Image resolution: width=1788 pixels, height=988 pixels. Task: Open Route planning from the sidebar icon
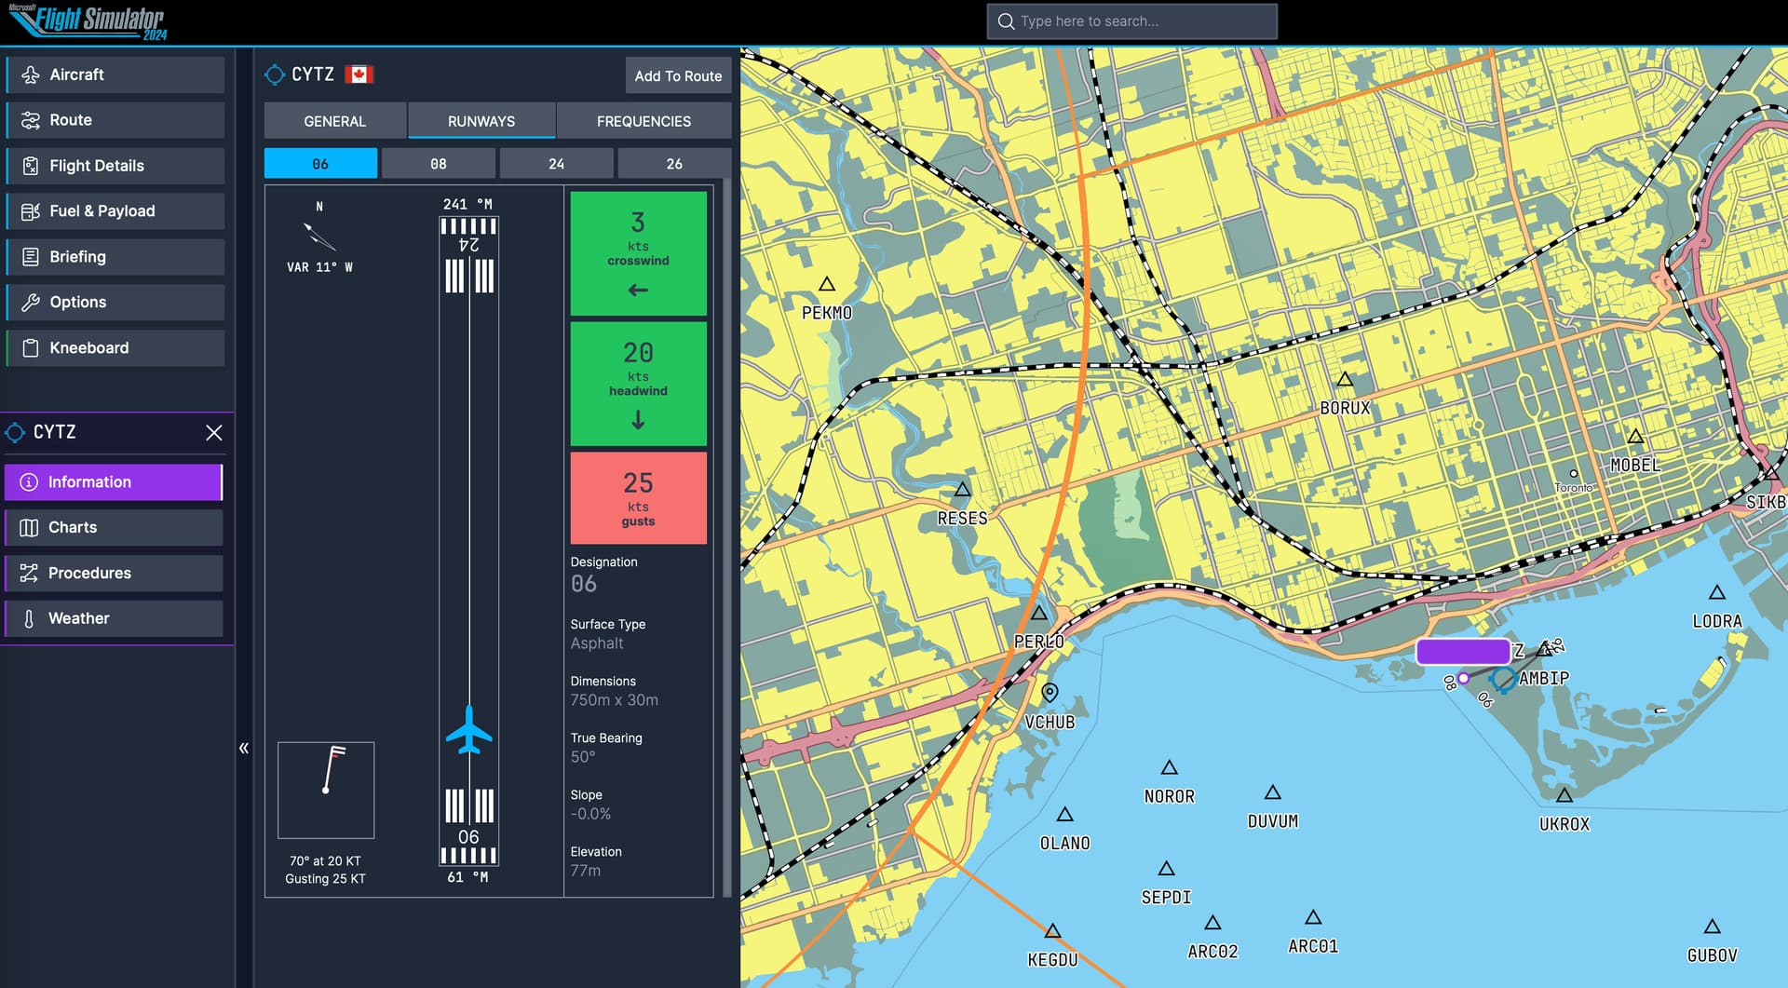pyautogui.click(x=31, y=120)
